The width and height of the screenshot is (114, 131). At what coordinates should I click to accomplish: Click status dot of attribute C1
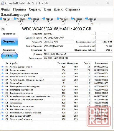[3, 100]
